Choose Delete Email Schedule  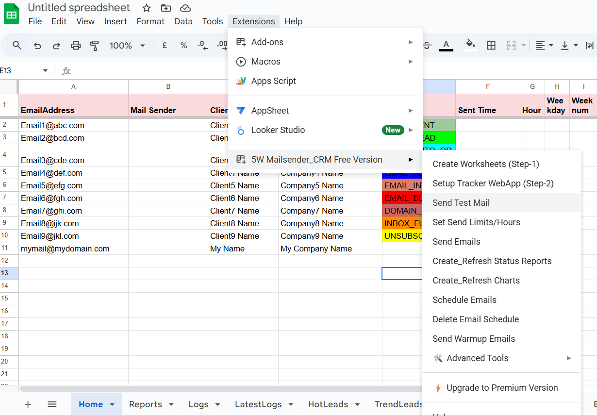point(501,319)
